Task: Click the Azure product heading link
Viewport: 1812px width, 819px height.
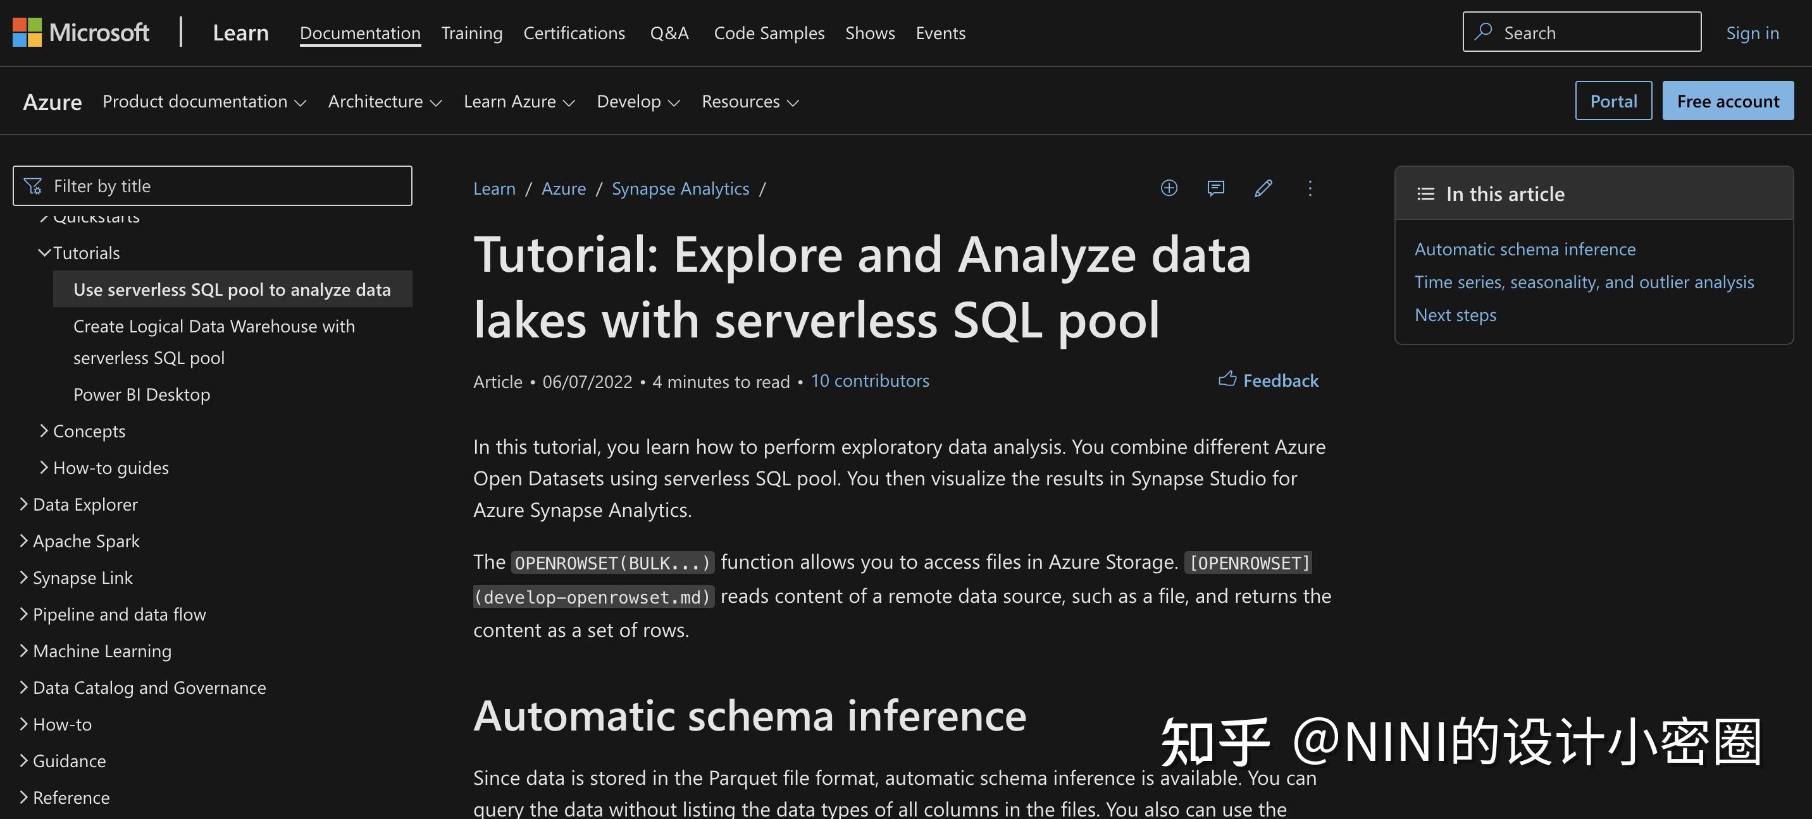Action: (52, 102)
